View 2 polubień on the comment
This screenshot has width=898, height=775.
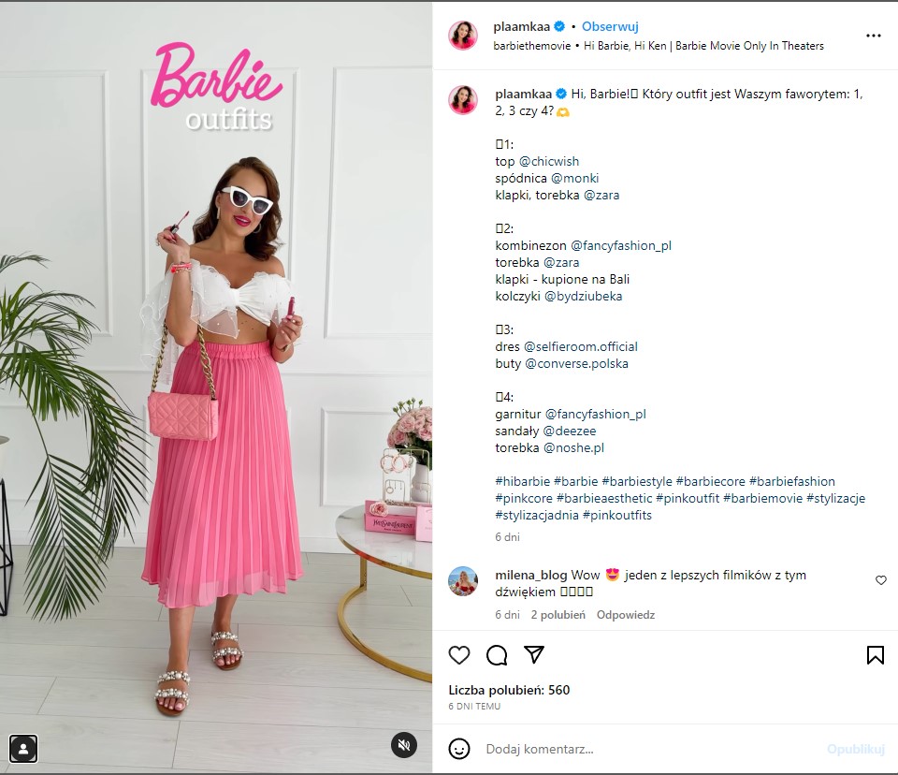pyautogui.click(x=558, y=615)
